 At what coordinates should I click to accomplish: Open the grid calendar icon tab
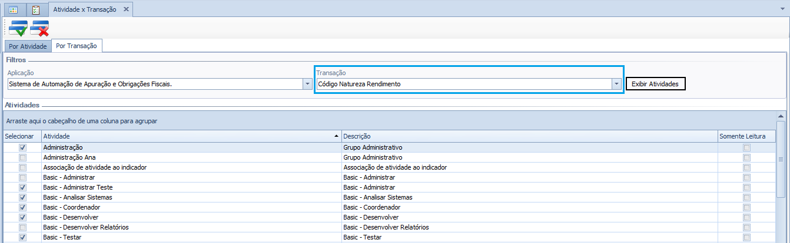click(13, 10)
